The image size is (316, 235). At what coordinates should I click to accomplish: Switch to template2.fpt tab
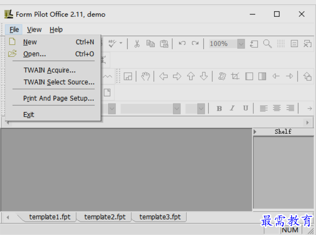pos(105,217)
